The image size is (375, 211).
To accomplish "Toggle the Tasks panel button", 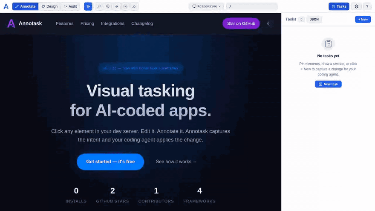I will 339,6.
